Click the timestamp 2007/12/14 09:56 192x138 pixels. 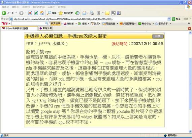coord(147,44)
